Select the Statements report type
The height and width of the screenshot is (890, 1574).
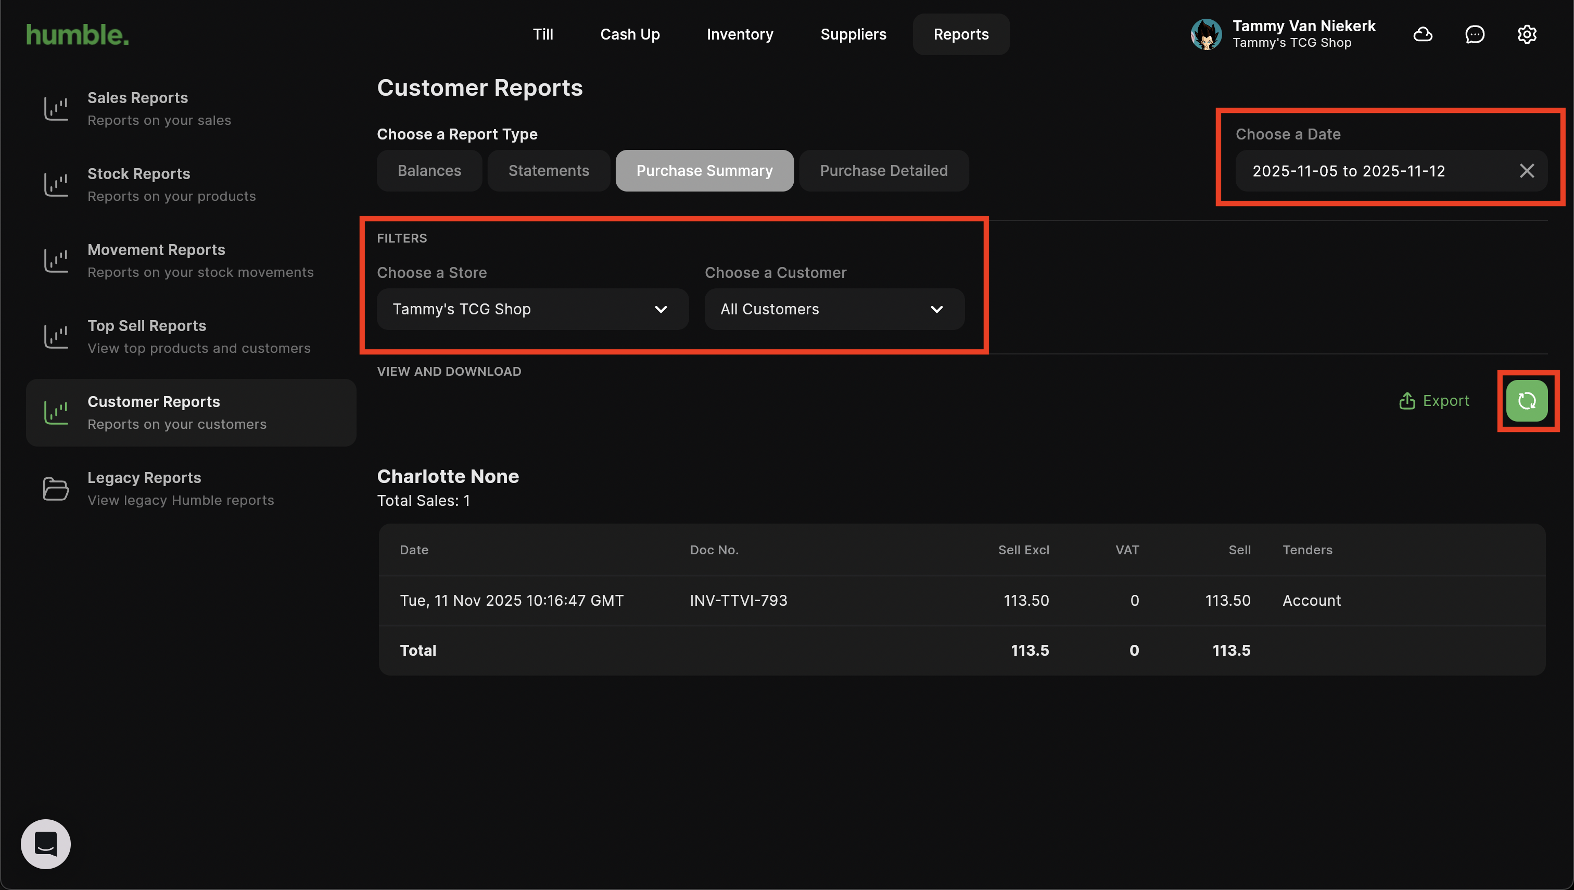[548, 171]
